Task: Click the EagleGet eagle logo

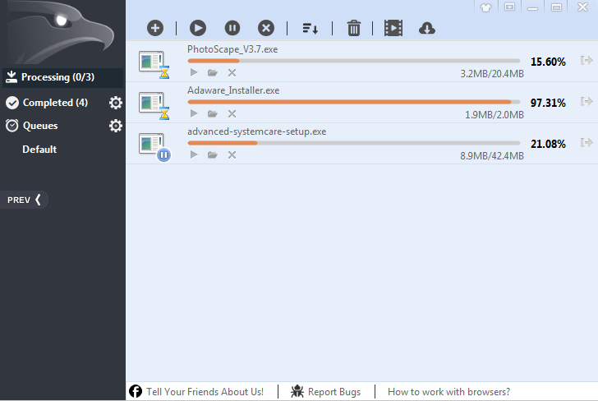Action: tap(61, 32)
